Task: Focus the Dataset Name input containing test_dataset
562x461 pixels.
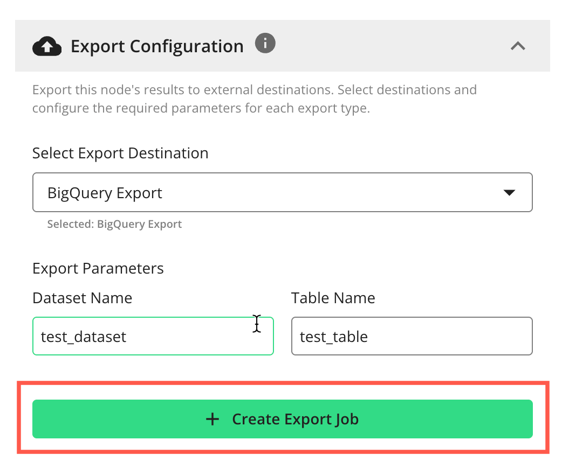Action: coord(153,336)
